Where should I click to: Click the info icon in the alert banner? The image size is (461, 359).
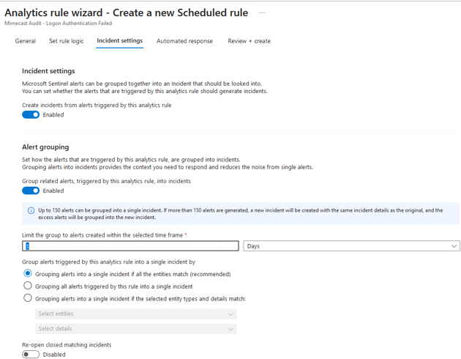[x=31, y=211]
